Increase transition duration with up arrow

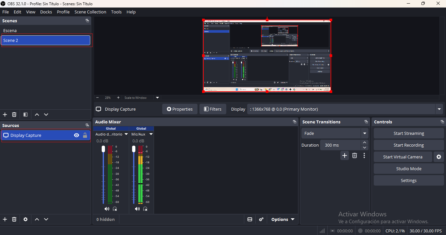point(365,143)
